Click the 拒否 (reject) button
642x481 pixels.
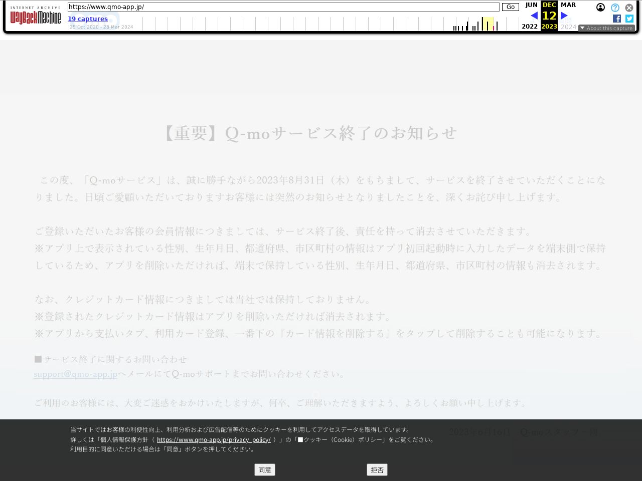click(x=377, y=470)
